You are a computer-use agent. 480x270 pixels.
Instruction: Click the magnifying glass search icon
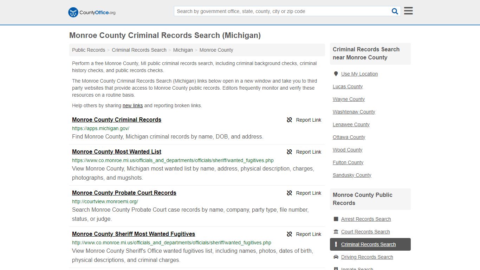pos(395,11)
